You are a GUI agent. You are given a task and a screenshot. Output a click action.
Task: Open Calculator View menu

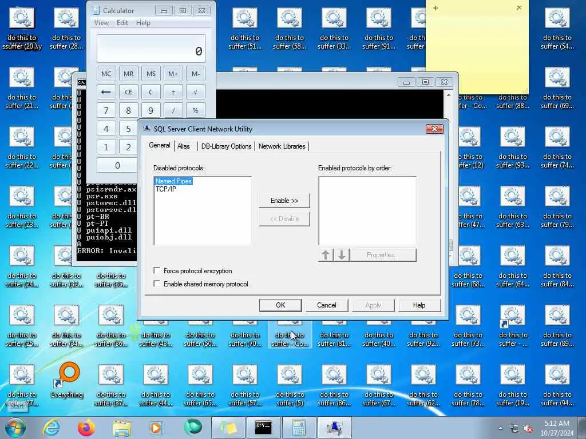102,23
